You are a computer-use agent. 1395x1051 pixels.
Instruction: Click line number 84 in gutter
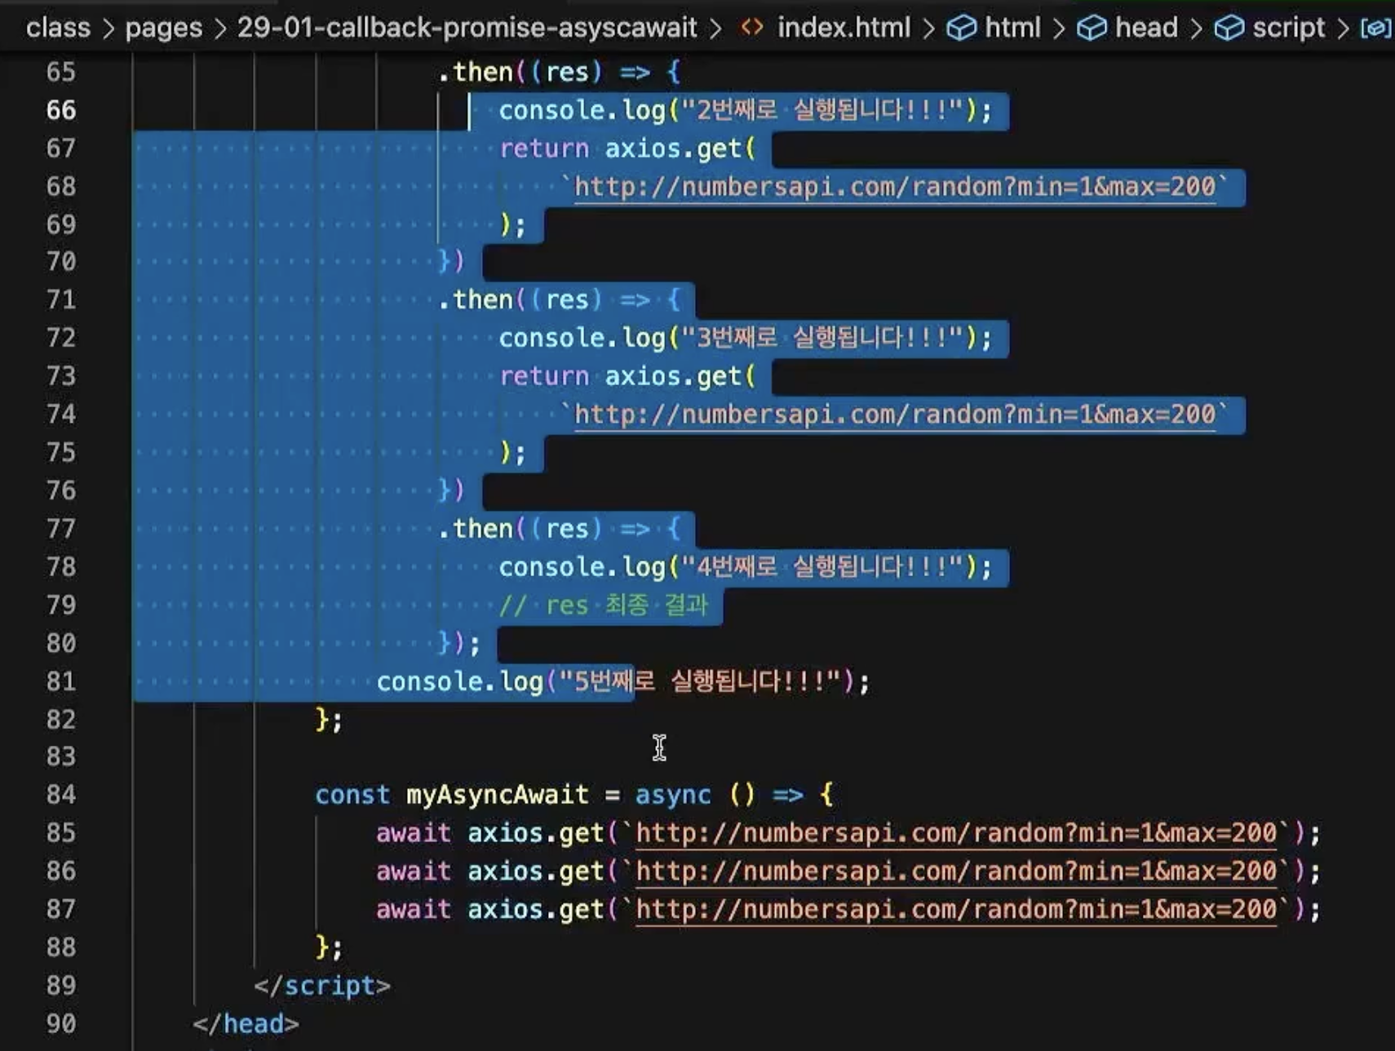click(61, 794)
